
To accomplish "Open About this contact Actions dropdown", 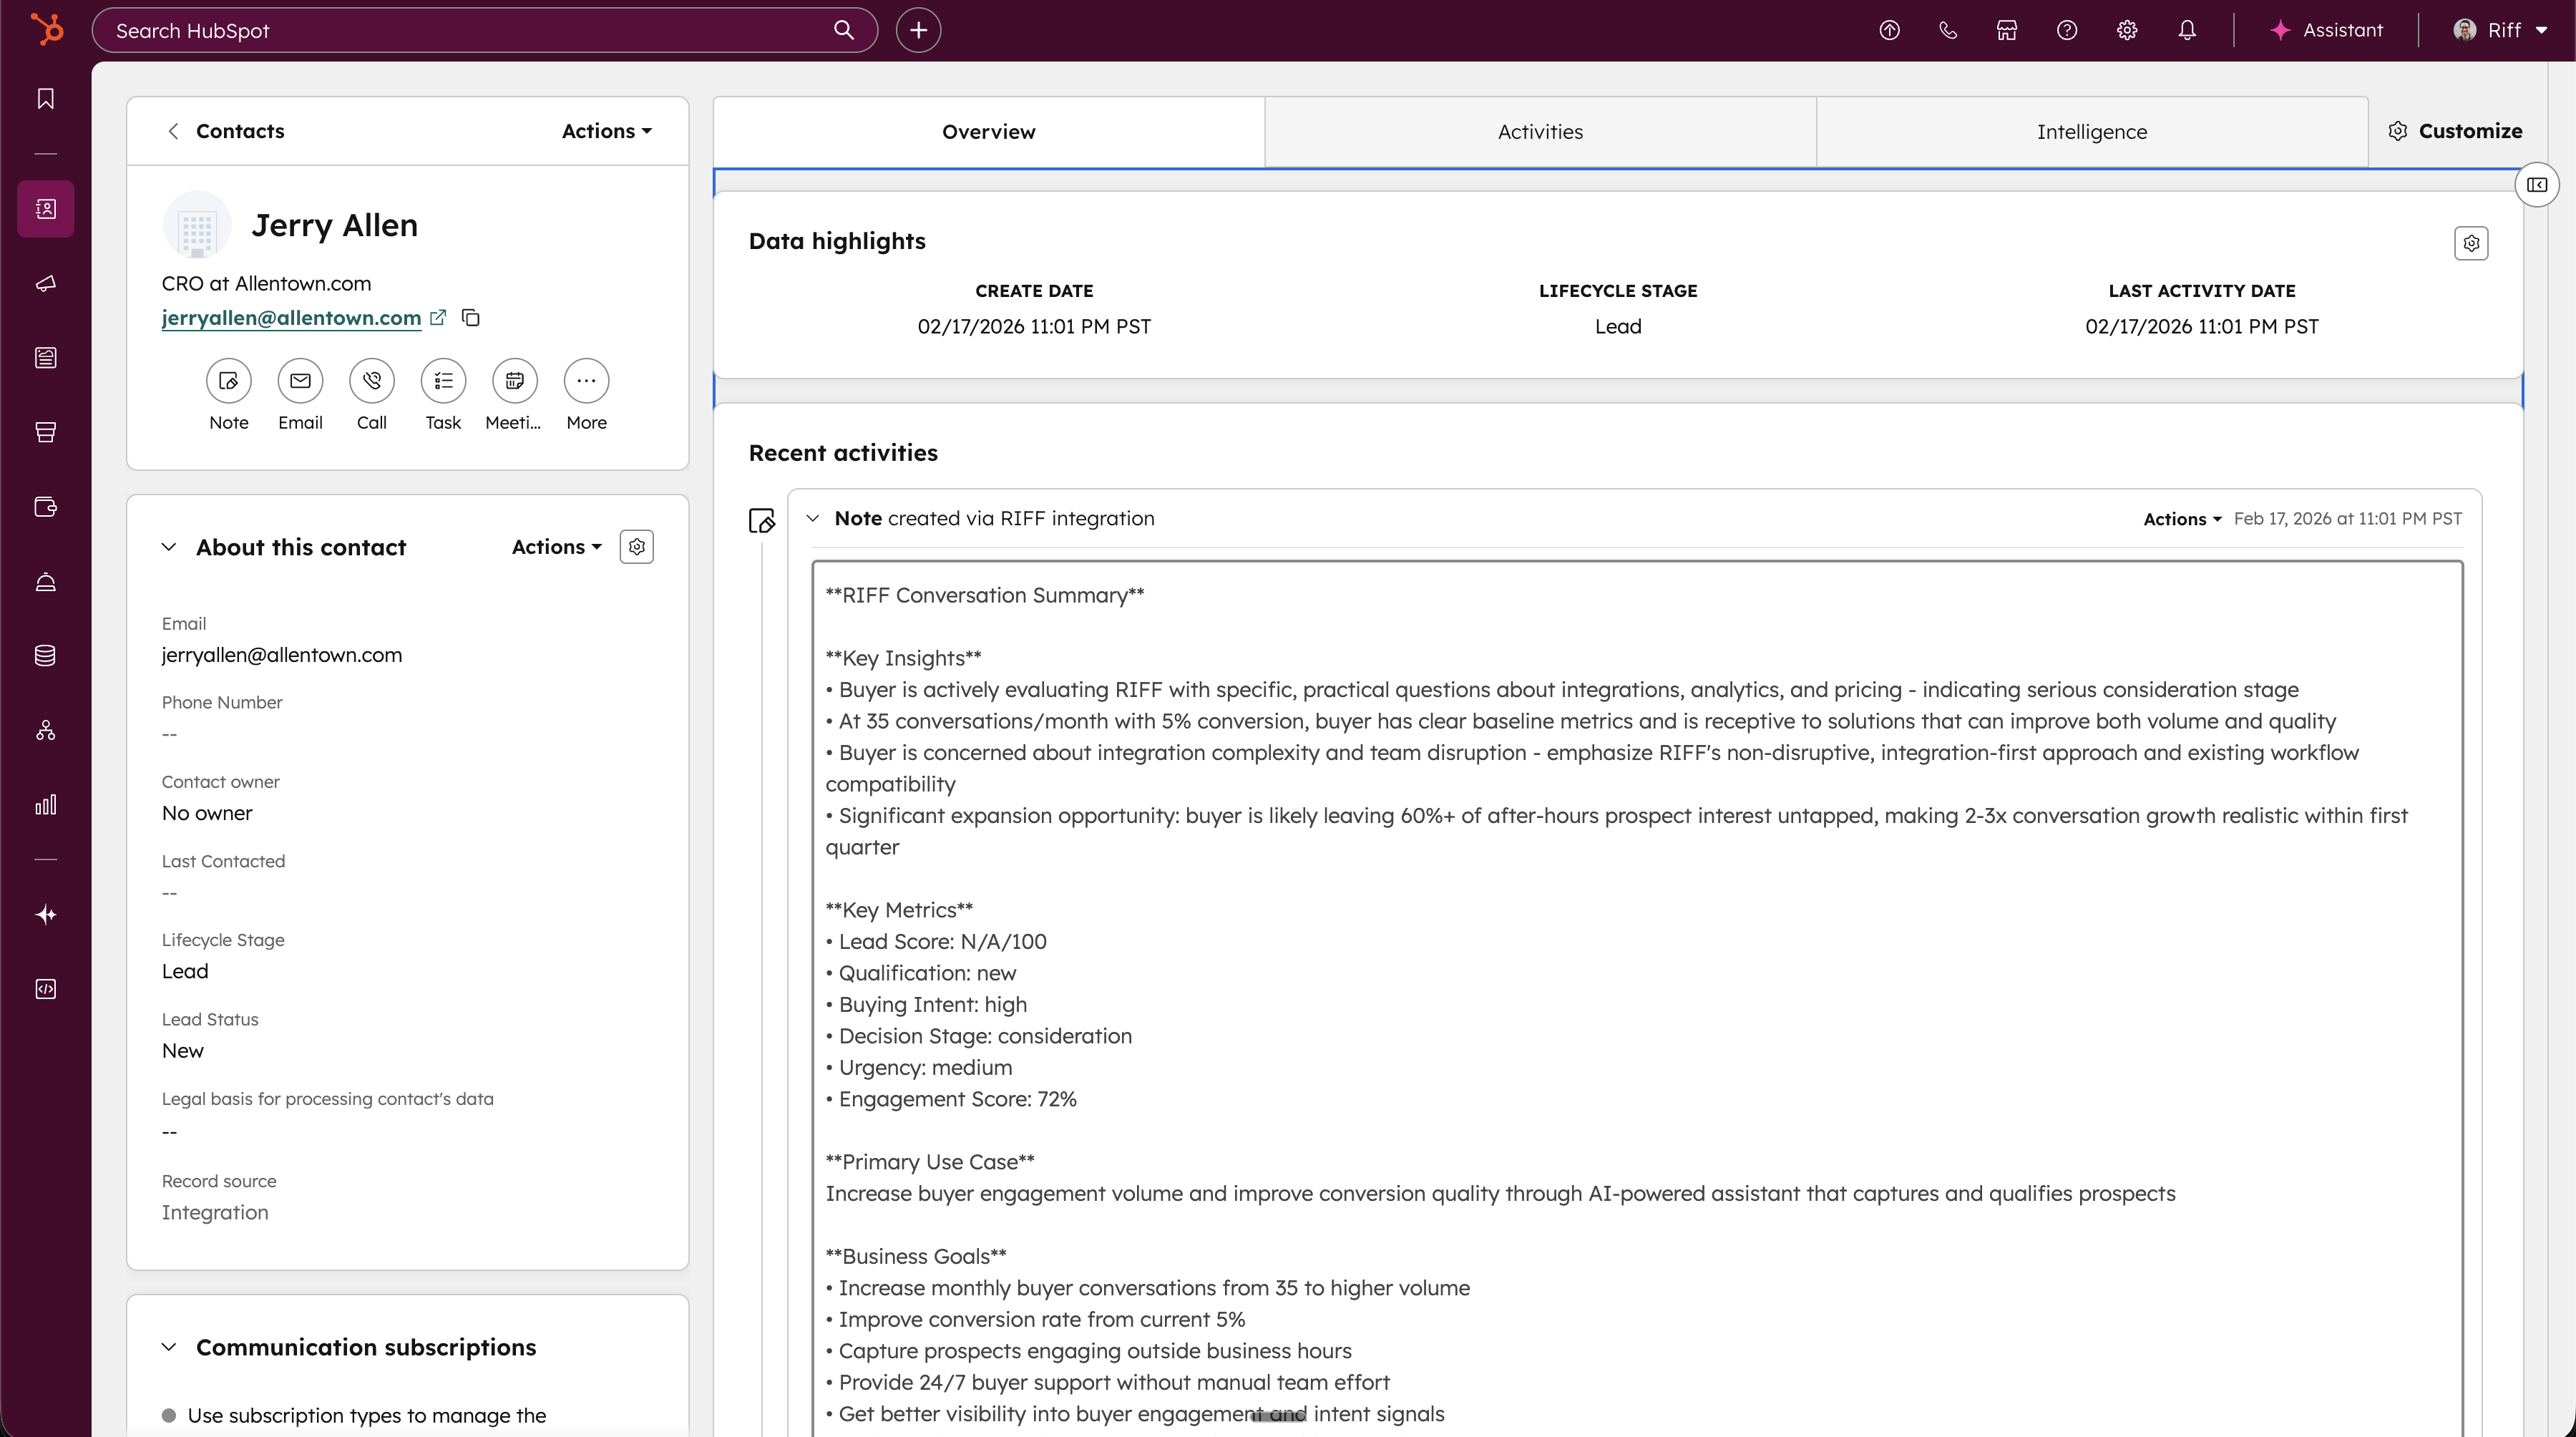I will [557, 547].
